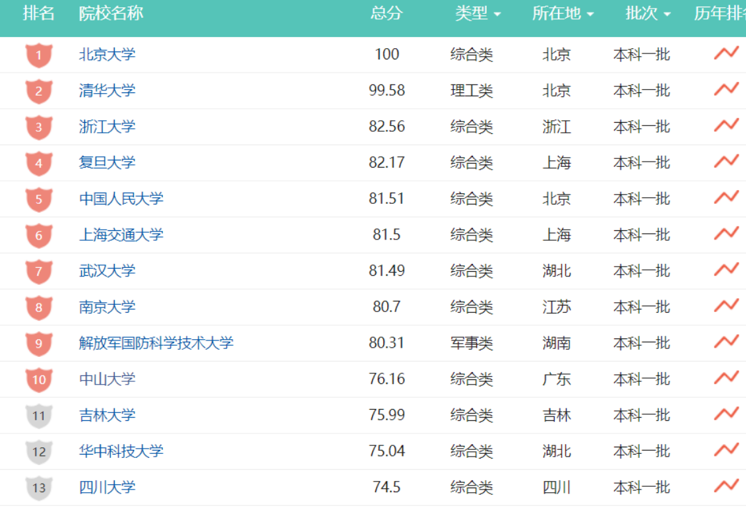Click the gray rank 11 badge
The width and height of the screenshot is (746, 508).
pyautogui.click(x=39, y=416)
